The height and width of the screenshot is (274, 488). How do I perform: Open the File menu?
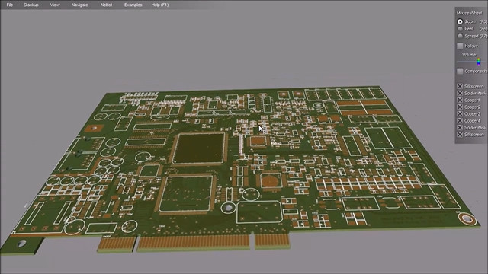[x=10, y=5]
